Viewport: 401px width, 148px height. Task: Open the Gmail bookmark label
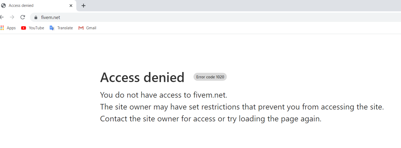point(91,28)
